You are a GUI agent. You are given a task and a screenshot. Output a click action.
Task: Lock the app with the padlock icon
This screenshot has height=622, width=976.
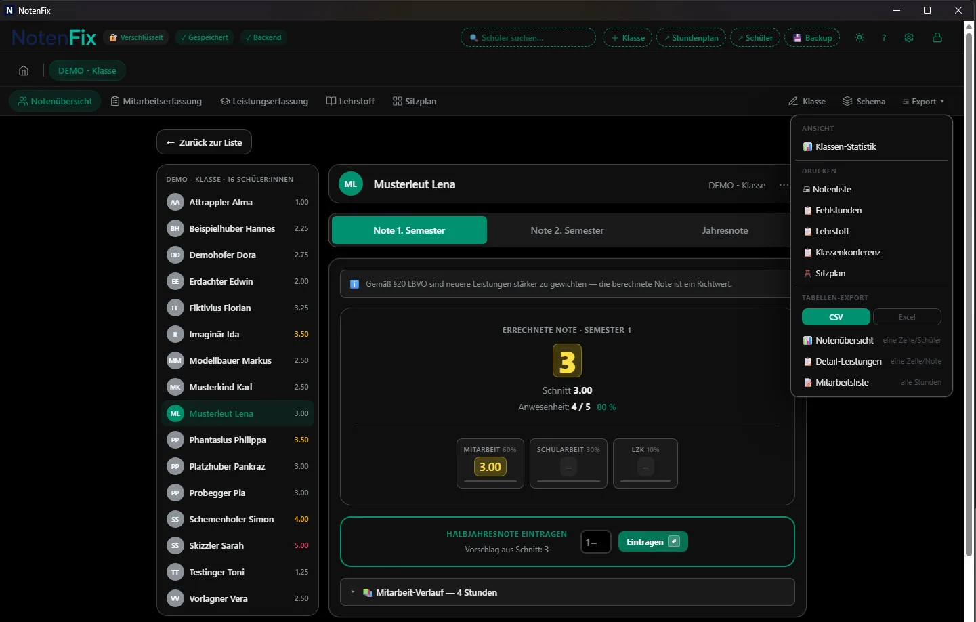937,37
